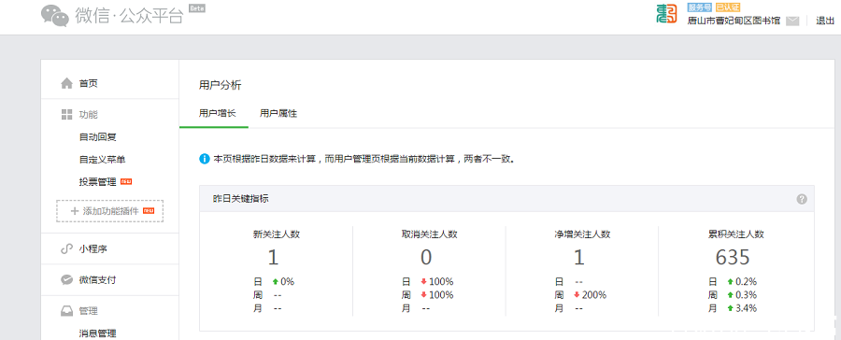Click the grid icon next to 功能
841x340 pixels.
(x=66, y=114)
